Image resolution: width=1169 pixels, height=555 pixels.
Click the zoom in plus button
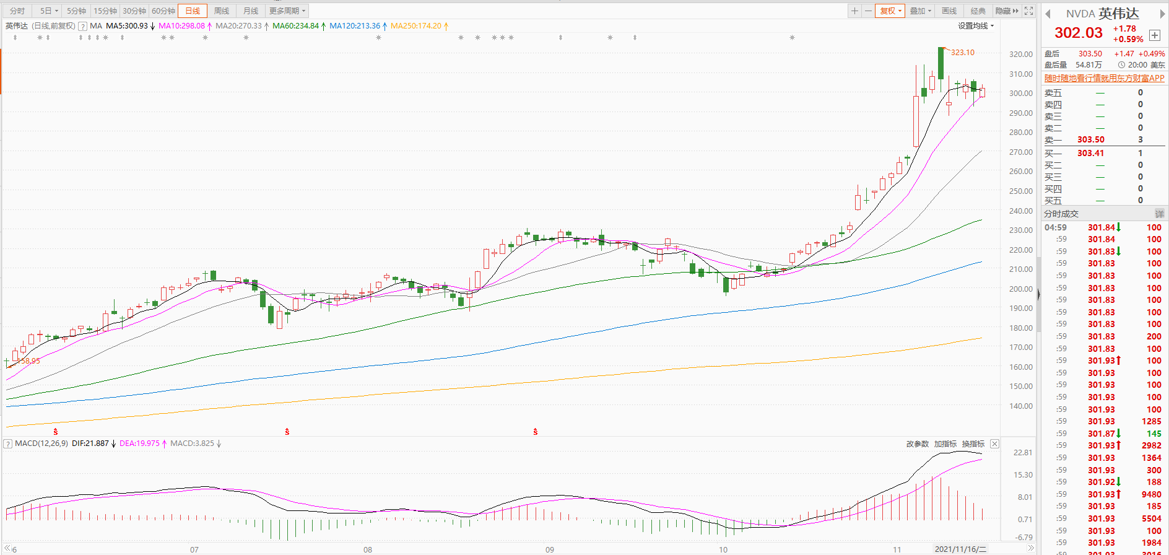[x=854, y=11]
